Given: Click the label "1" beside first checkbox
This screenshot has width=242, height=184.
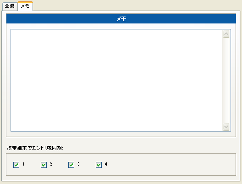Looking at the screenshot, I should [23, 164].
